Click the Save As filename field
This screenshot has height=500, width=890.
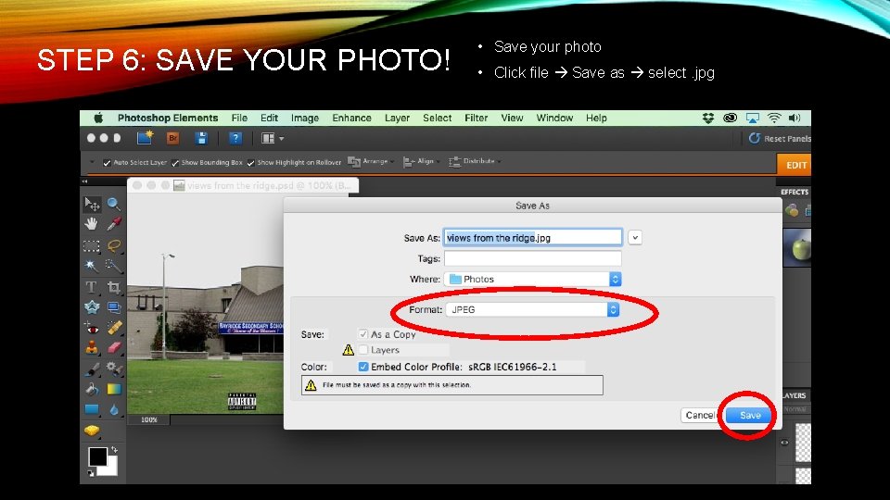(x=533, y=238)
